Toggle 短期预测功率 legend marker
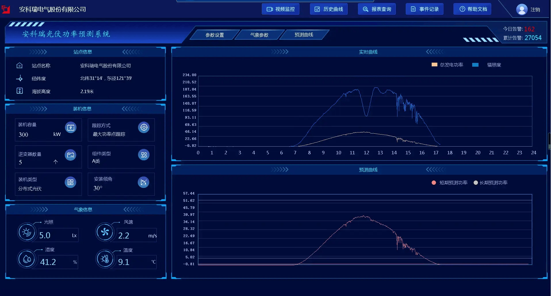The height and width of the screenshot is (296, 551). tap(434, 183)
